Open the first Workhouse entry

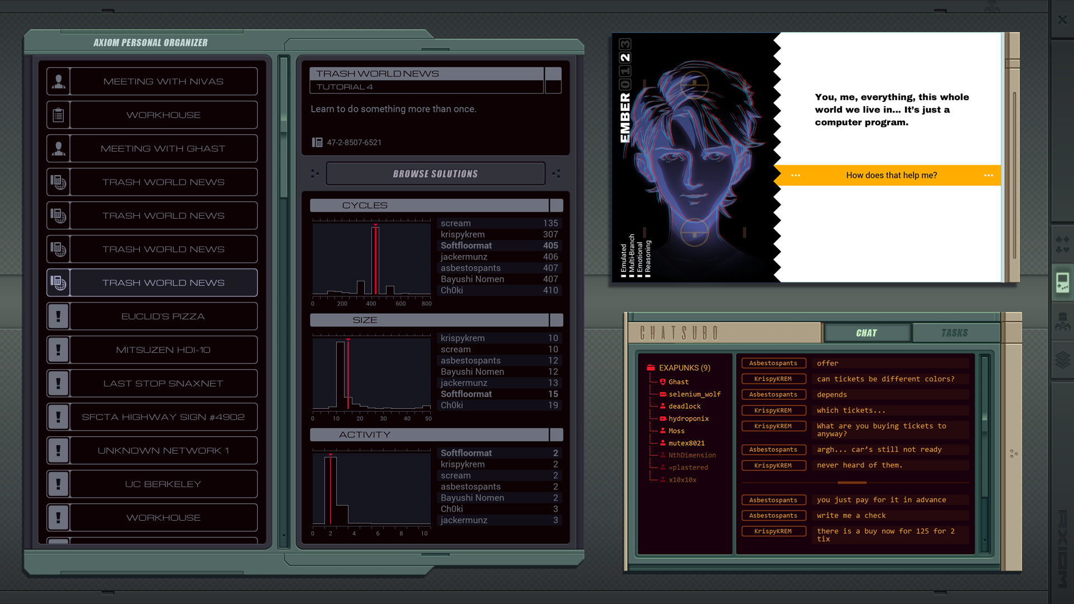(x=163, y=115)
